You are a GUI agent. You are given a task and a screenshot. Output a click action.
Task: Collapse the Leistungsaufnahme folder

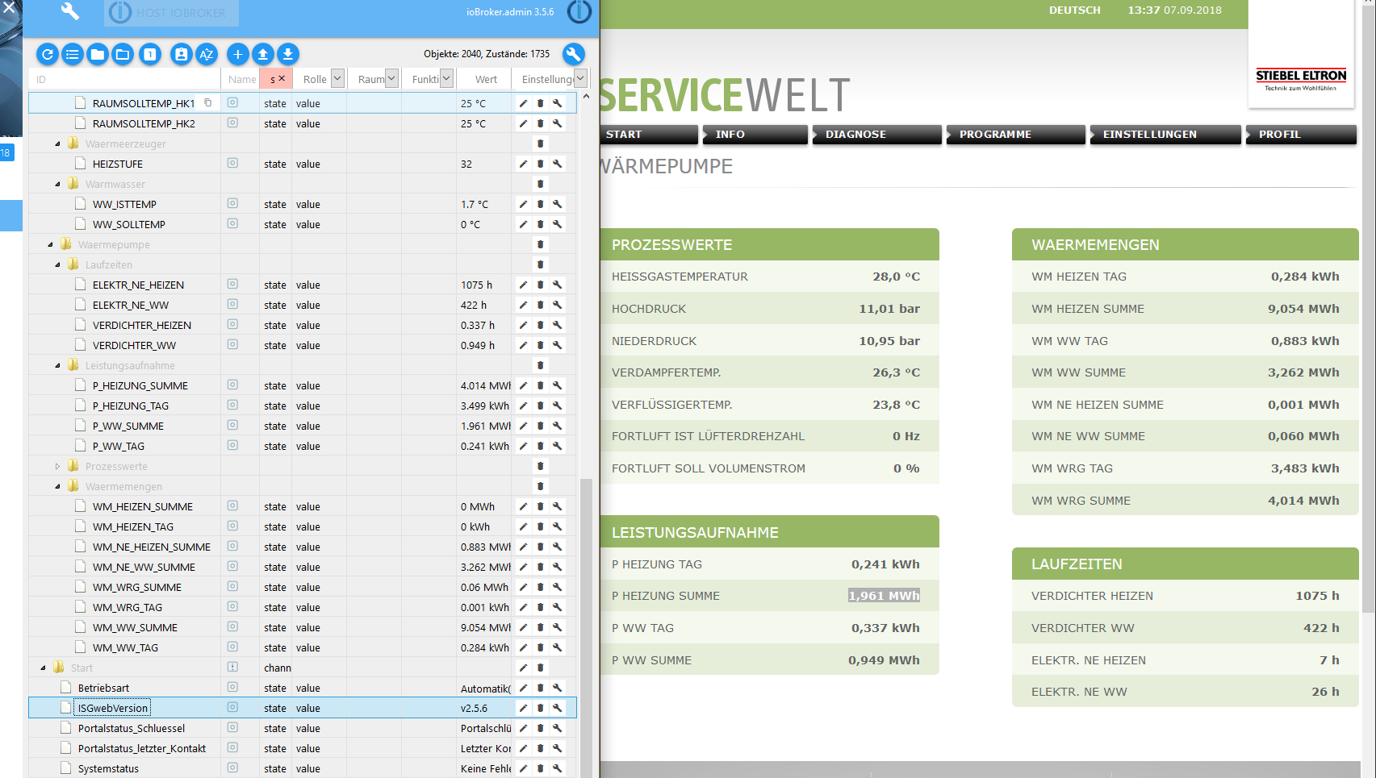(x=57, y=365)
